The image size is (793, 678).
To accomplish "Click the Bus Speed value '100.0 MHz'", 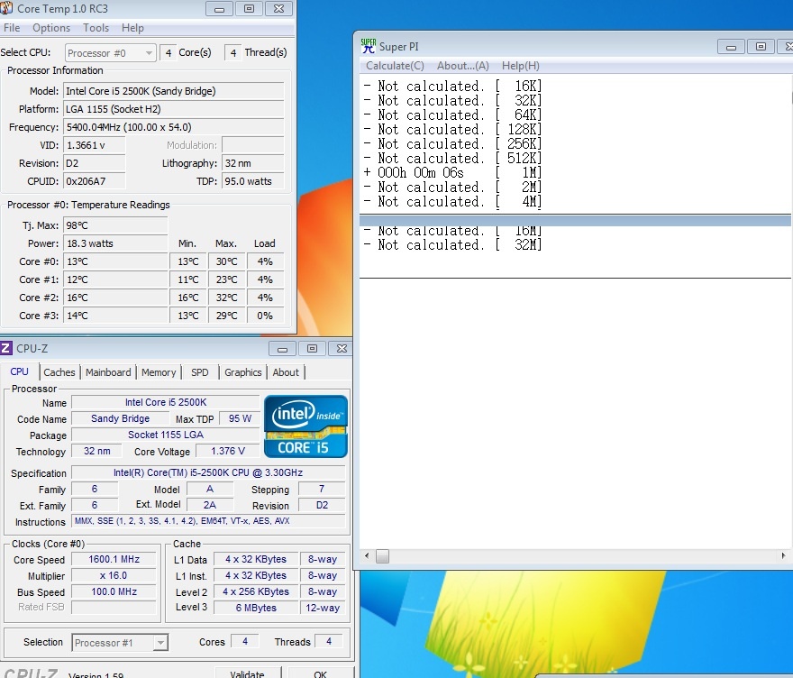I will pyautogui.click(x=114, y=592).
